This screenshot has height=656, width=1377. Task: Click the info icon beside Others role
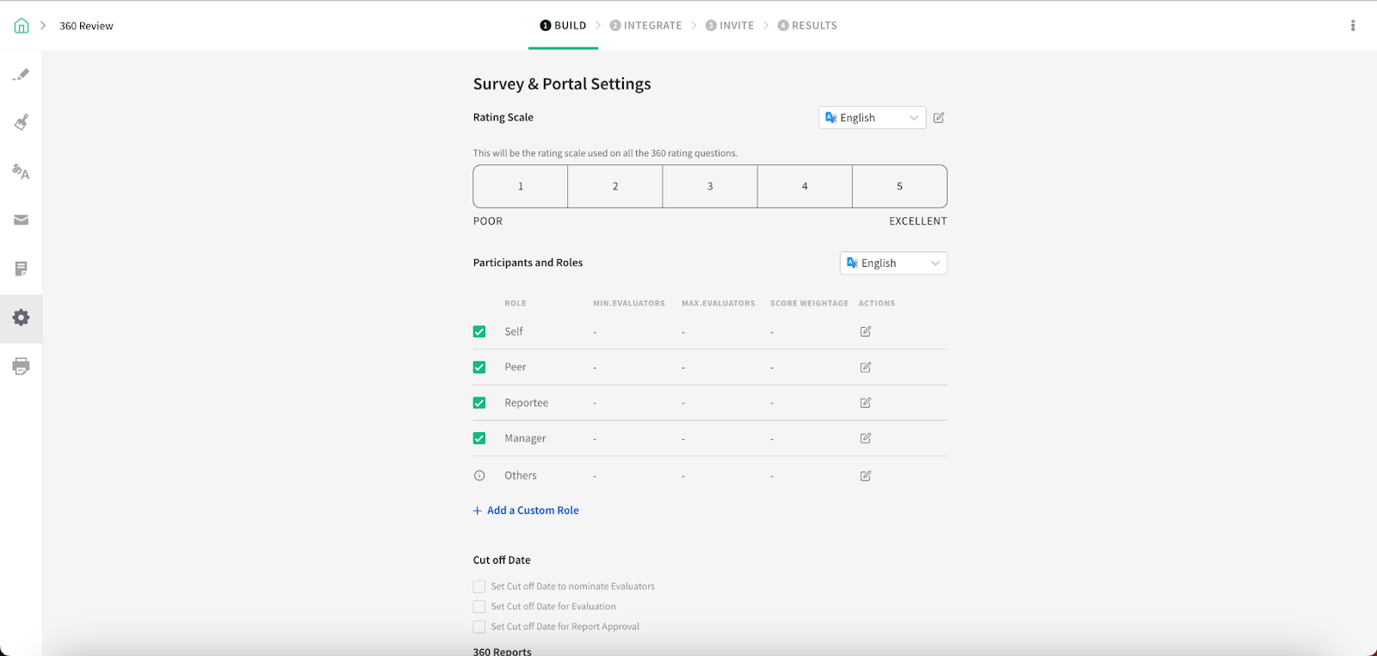[x=479, y=475]
